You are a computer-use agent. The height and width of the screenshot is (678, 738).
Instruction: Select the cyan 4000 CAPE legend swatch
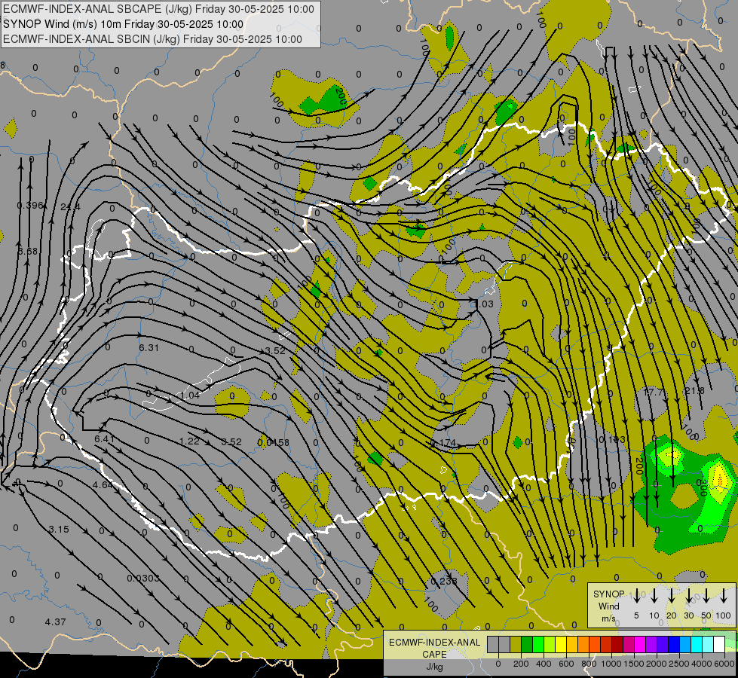click(x=696, y=645)
